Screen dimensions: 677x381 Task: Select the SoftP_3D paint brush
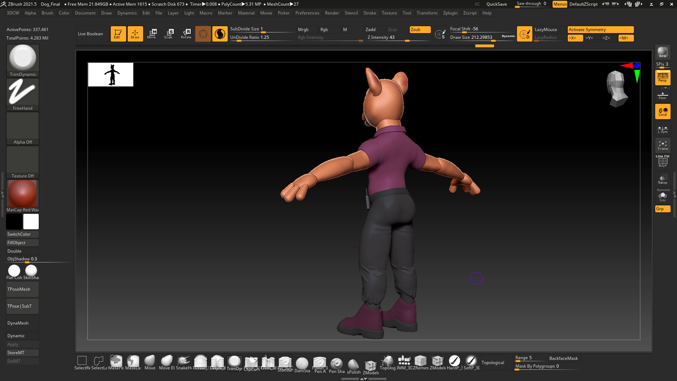point(471,363)
